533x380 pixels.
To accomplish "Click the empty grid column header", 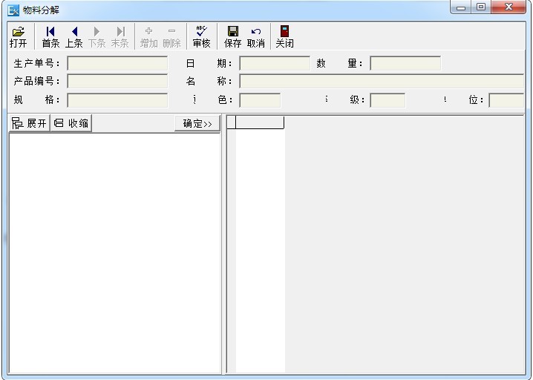I will 260,122.
